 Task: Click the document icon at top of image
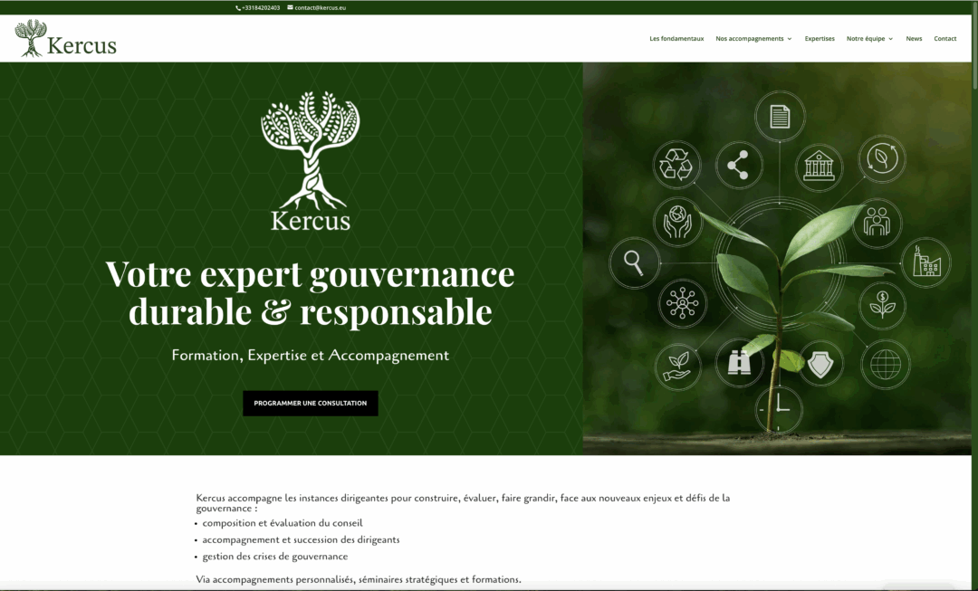click(779, 117)
